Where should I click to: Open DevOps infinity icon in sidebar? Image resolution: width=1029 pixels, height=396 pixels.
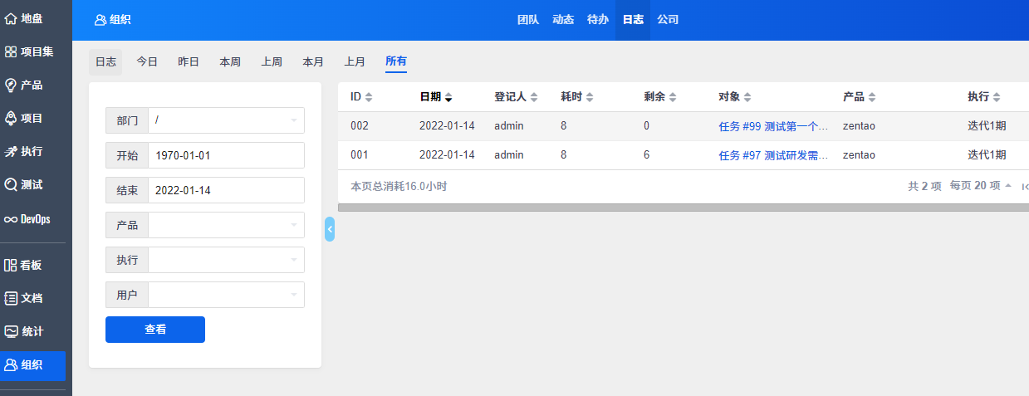[x=12, y=219]
